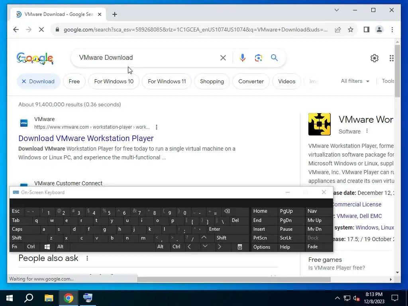Open Windows taskbar search
This screenshot has width=408, height=306.
(29, 298)
